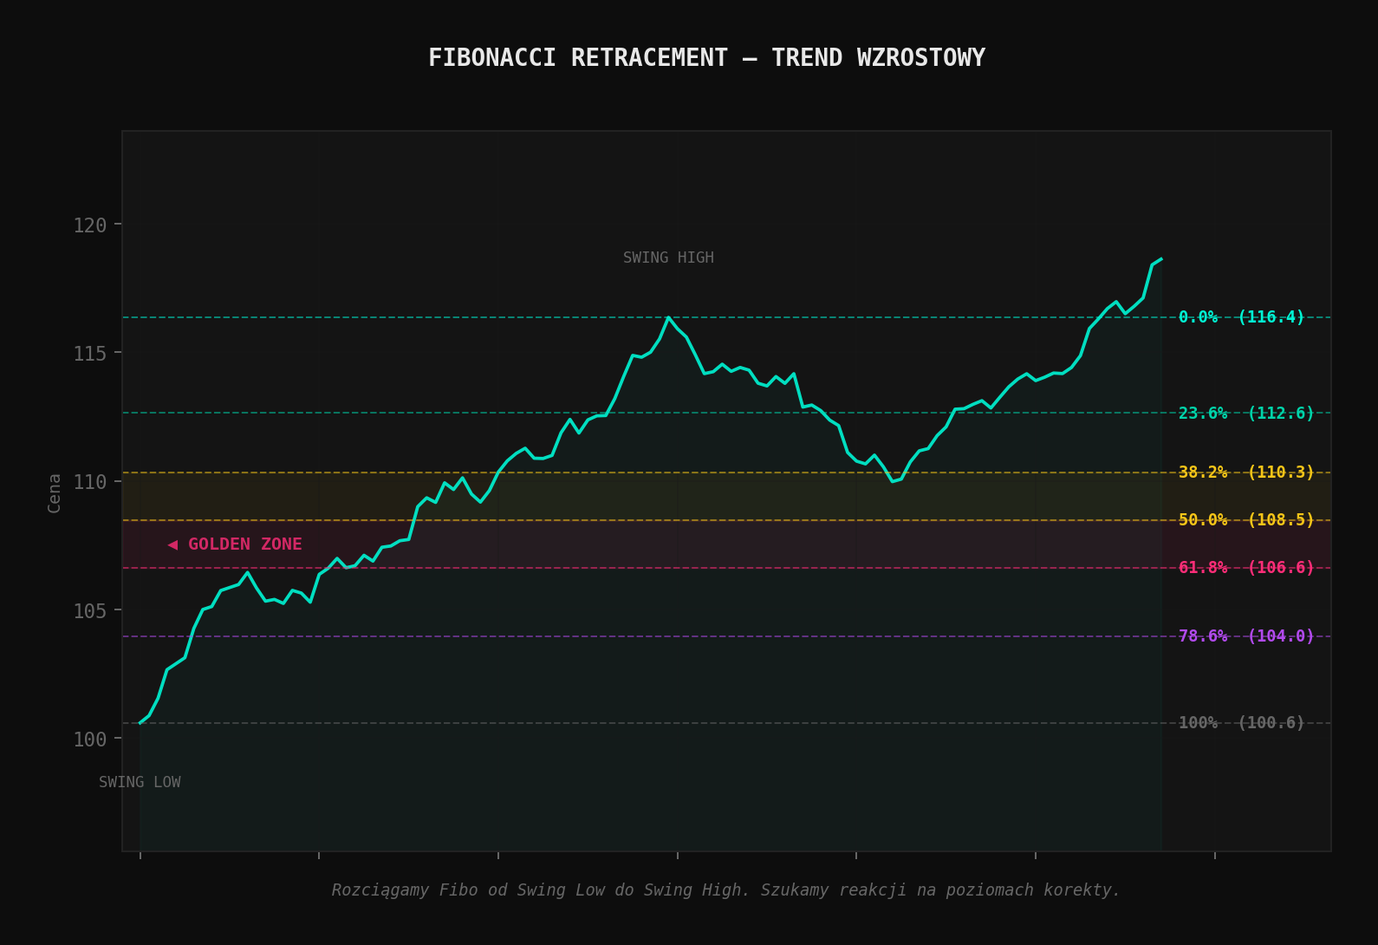This screenshot has height=945, width=1378.
Task: Select the 'SWING LOW' annotation label
Action: click(x=140, y=782)
